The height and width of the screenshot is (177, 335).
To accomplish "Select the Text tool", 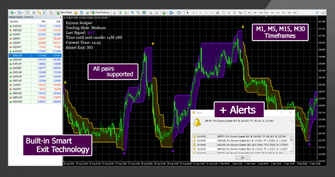I will pos(229,12).
